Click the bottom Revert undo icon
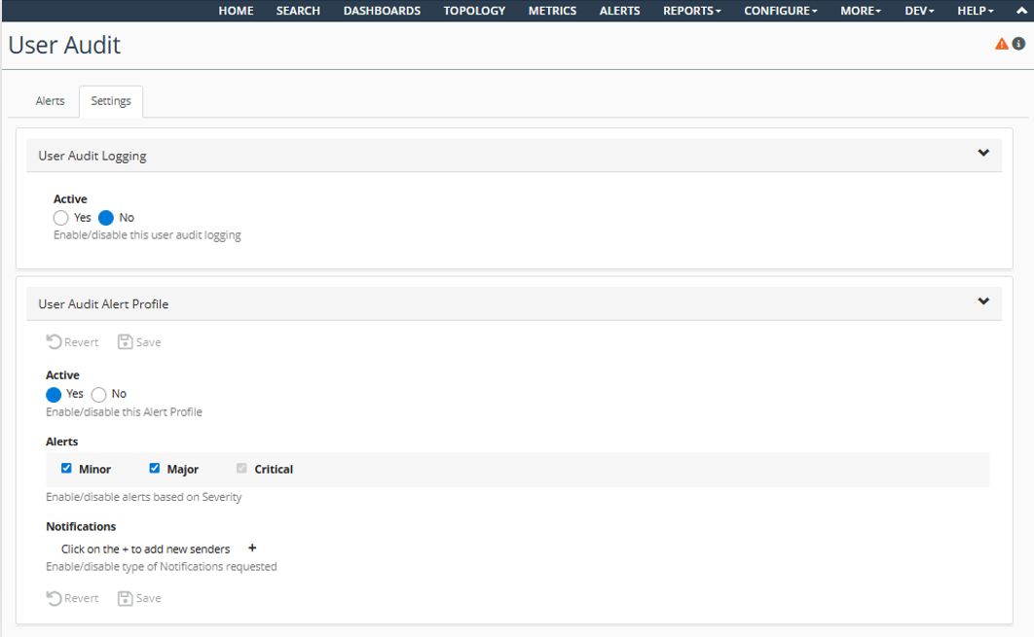The image size is (1034, 637). [55, 598]
